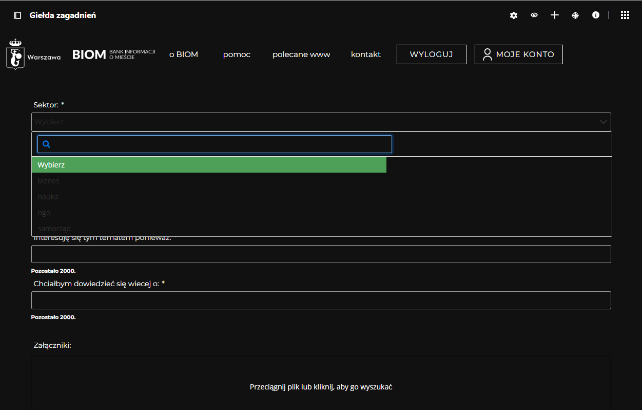Focus the dropdown search field
Screen dimensions: 642x410
tap(221, 144)
